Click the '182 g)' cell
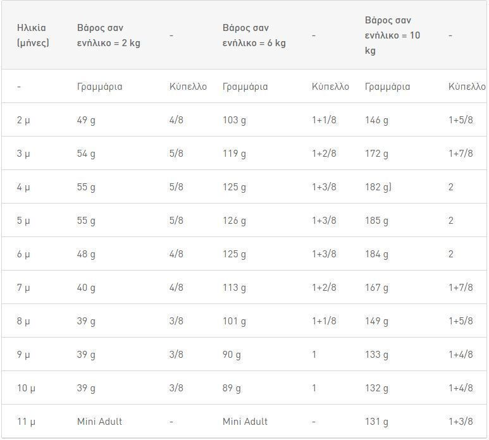This screenshot has height=440, width=489. 378,187
